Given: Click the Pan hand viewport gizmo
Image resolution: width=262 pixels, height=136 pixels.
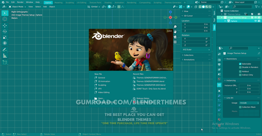Looking at the screenshot, I should [x=175, y=32].
